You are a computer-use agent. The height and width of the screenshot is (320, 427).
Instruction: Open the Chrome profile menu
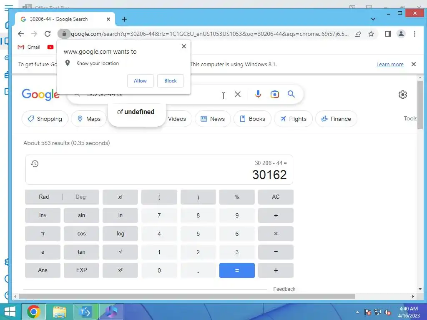point(401,34)
